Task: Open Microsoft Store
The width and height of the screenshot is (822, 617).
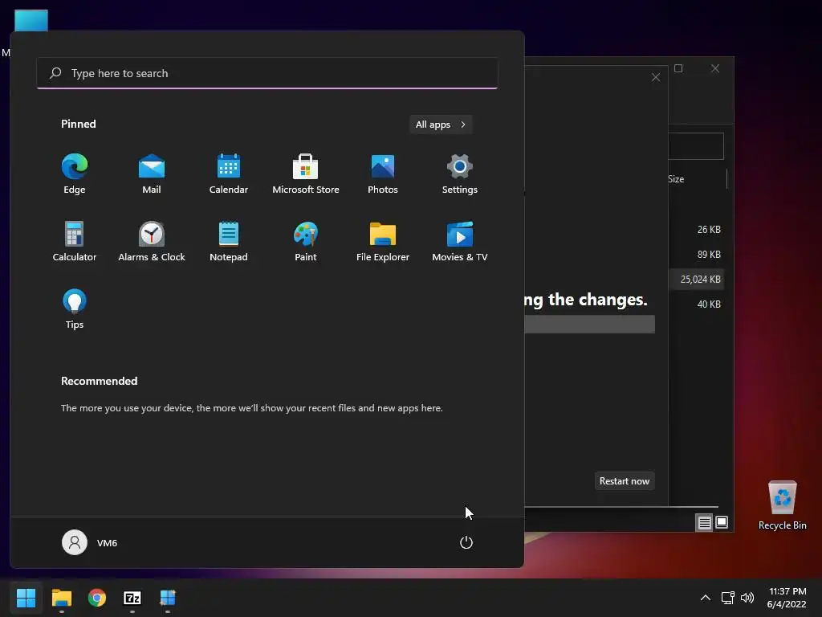Action: pos(306,174)
